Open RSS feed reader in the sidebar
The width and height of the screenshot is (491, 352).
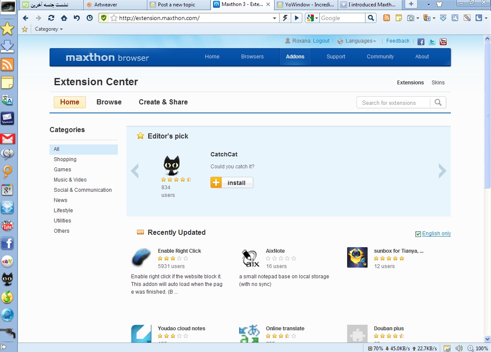[7, 64]
